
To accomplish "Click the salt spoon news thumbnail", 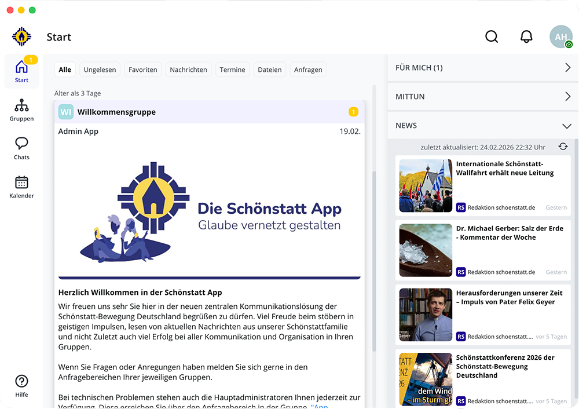I will (426, 250).
